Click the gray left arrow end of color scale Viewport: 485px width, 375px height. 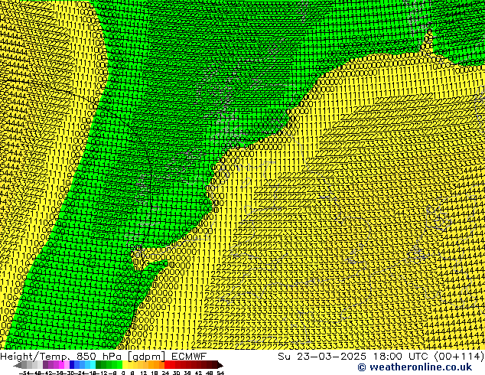point(18,365)
